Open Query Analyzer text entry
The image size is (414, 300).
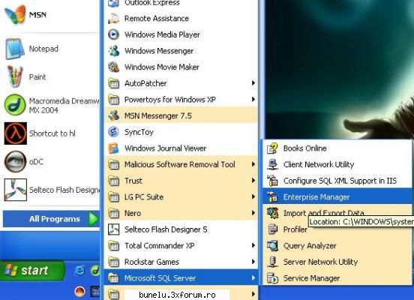tap(310, 246)
